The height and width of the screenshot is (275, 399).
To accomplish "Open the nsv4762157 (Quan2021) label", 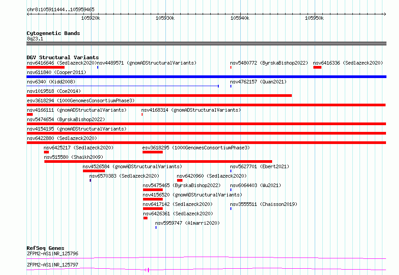I will [258, 82].
